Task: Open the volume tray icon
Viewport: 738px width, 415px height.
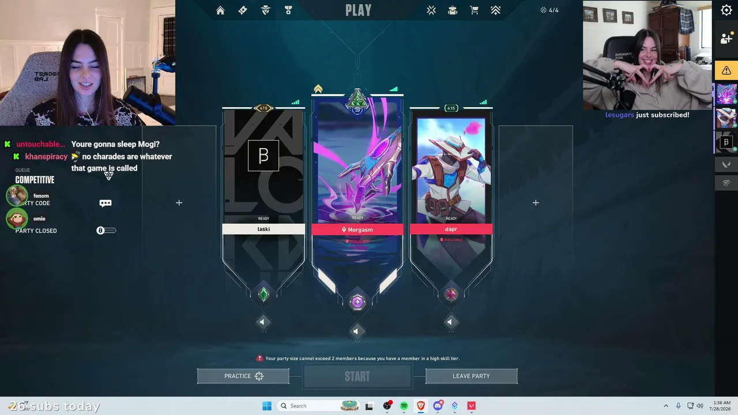Action: [701, 406]
